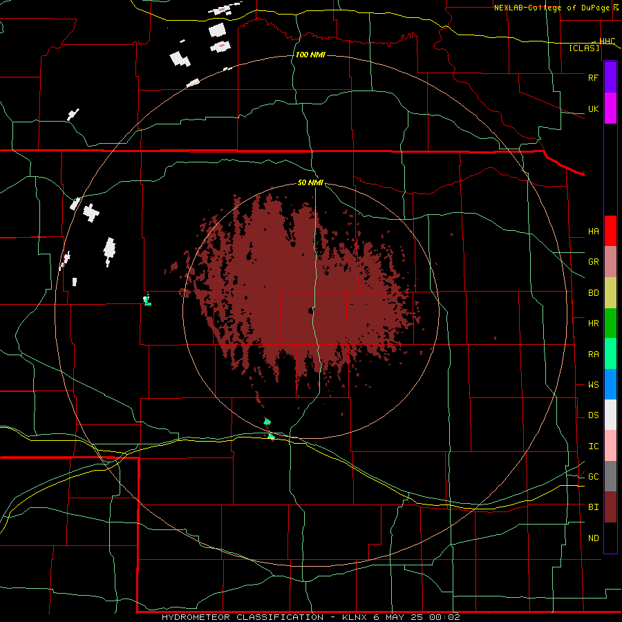Click the red HA color swatch
This screenshot has height=622, width=622.
(610, 231)
